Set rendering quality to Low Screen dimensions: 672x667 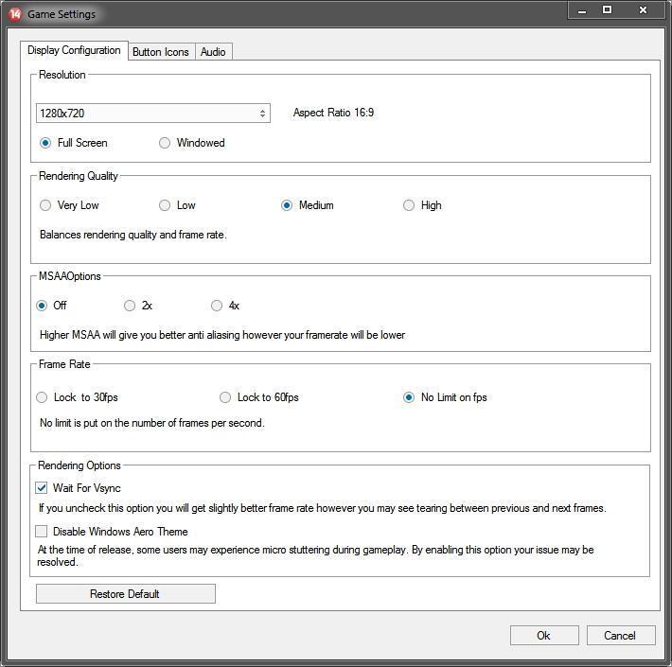pyautogui.click(x=165, y=205)
